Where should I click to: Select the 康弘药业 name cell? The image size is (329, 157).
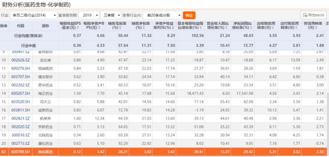pyautogui.click(x=45, y=143)
